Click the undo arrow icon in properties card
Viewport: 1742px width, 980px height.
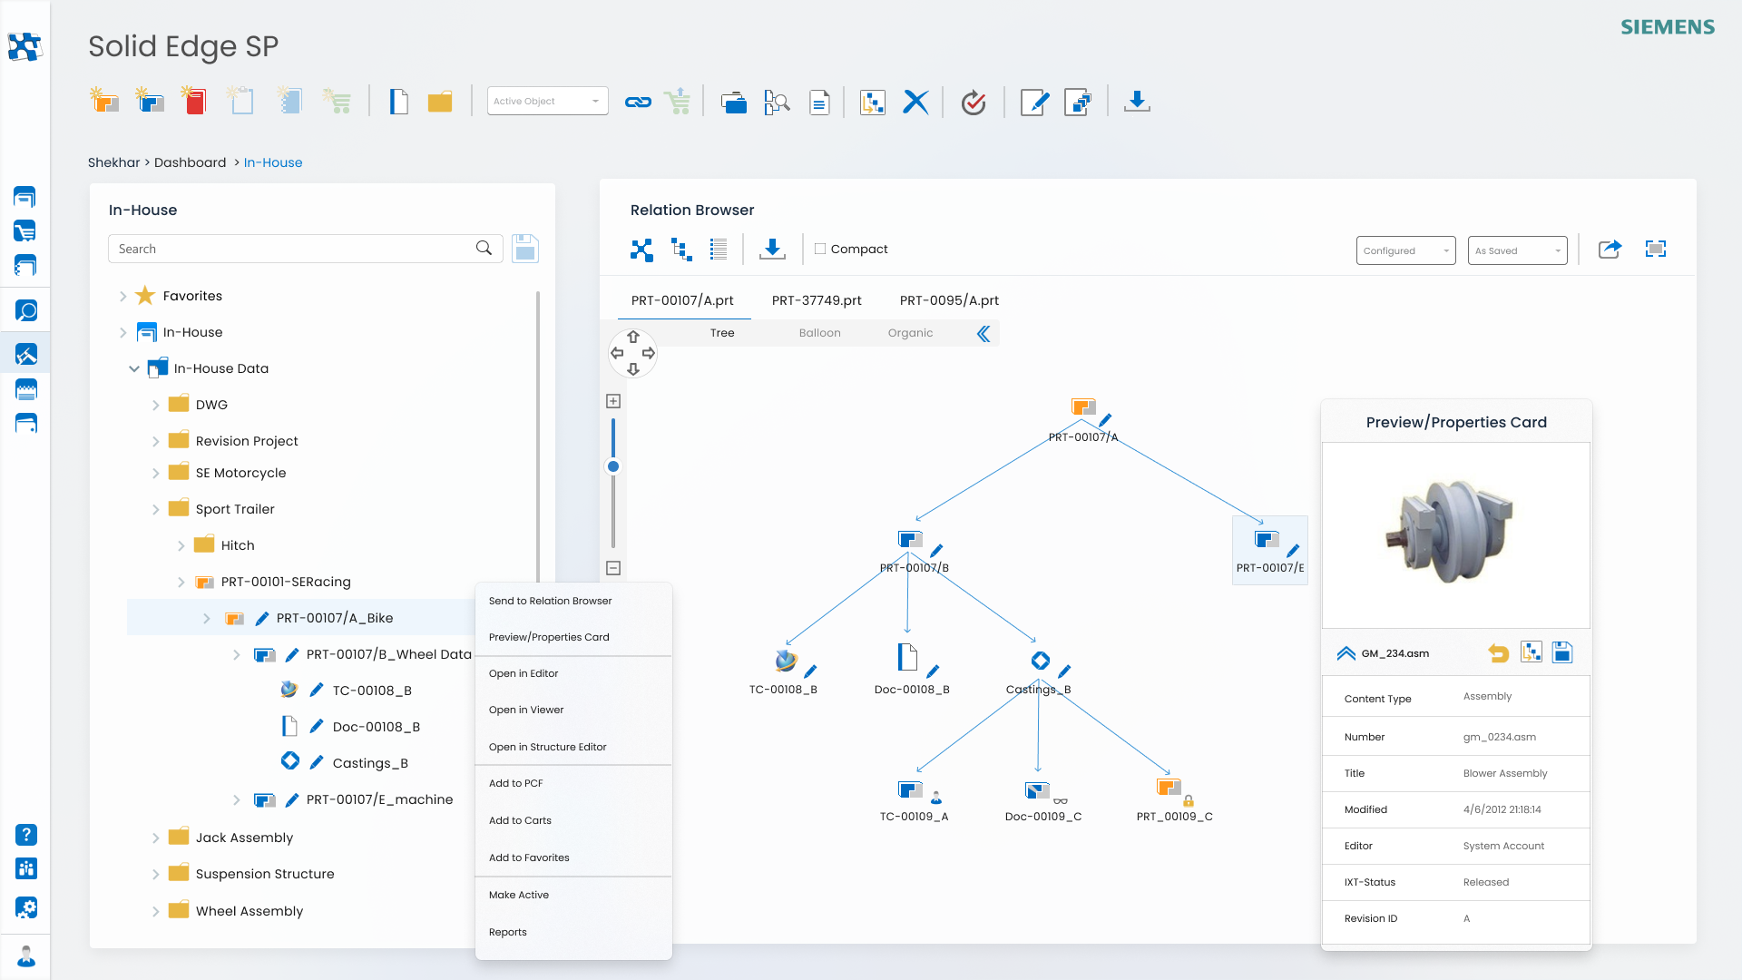(x=1499, y=653)
